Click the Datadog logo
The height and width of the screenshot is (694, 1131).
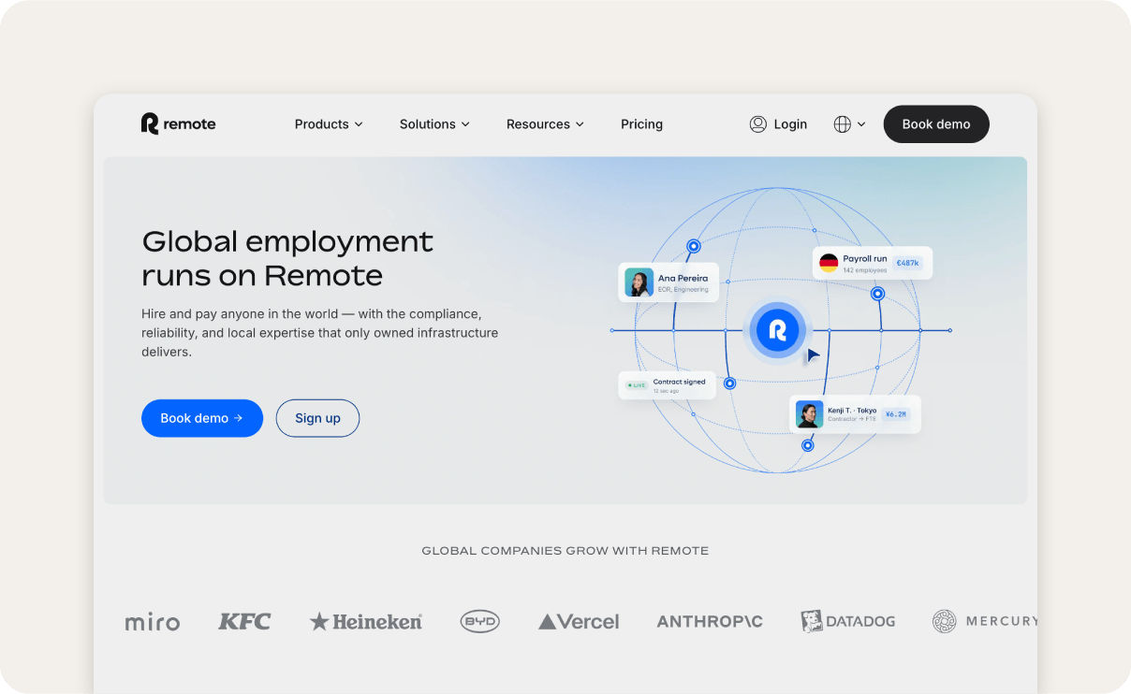pos(848,621)
